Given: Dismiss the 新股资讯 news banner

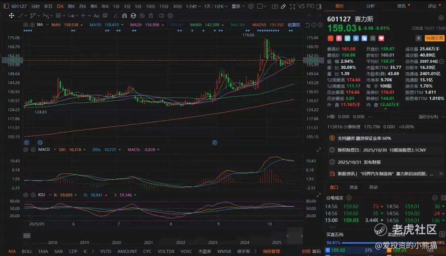Looking at the screenshot, I should (441, 173).
